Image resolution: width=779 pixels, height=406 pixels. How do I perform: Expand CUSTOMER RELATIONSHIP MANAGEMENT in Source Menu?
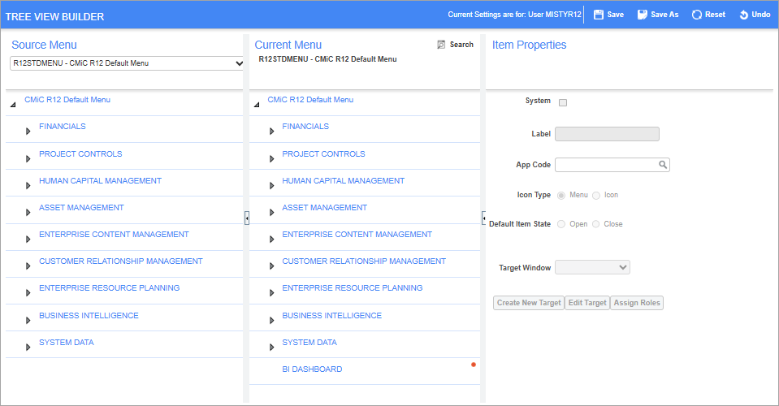click(x=28, y=266)
